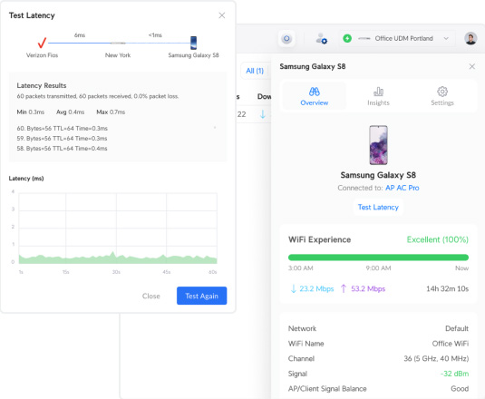Open the Settings gear tab
485x399 pixels.
(442, 96)
